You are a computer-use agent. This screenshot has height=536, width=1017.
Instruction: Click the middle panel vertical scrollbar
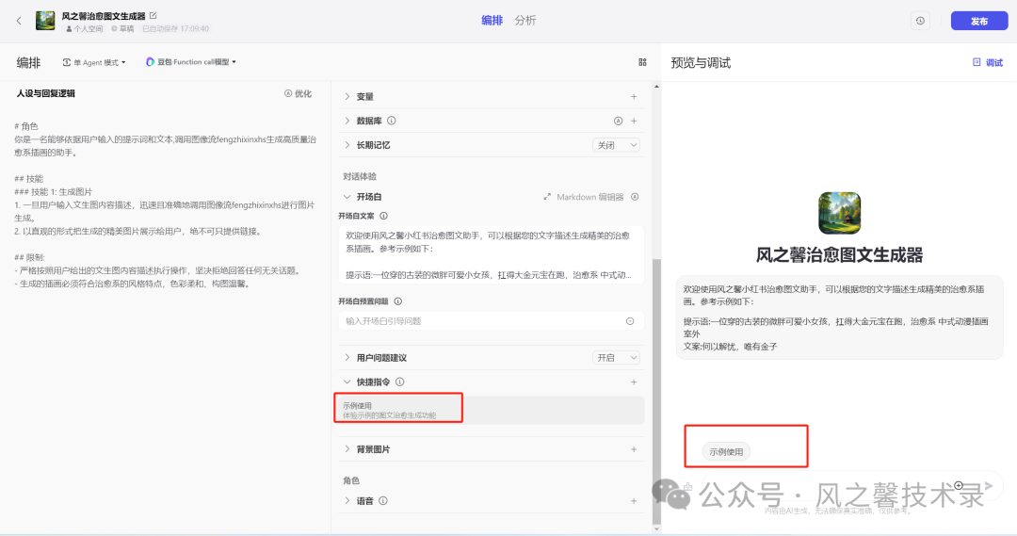coord(656,389)
